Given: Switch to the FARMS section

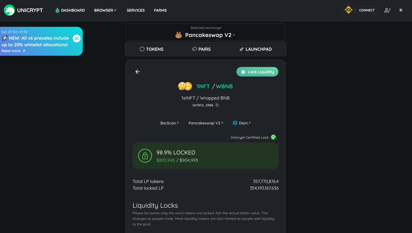Looking at the screenshot, I should 160,10.
